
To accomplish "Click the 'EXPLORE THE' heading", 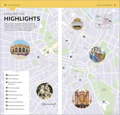I will click(14, 14).
